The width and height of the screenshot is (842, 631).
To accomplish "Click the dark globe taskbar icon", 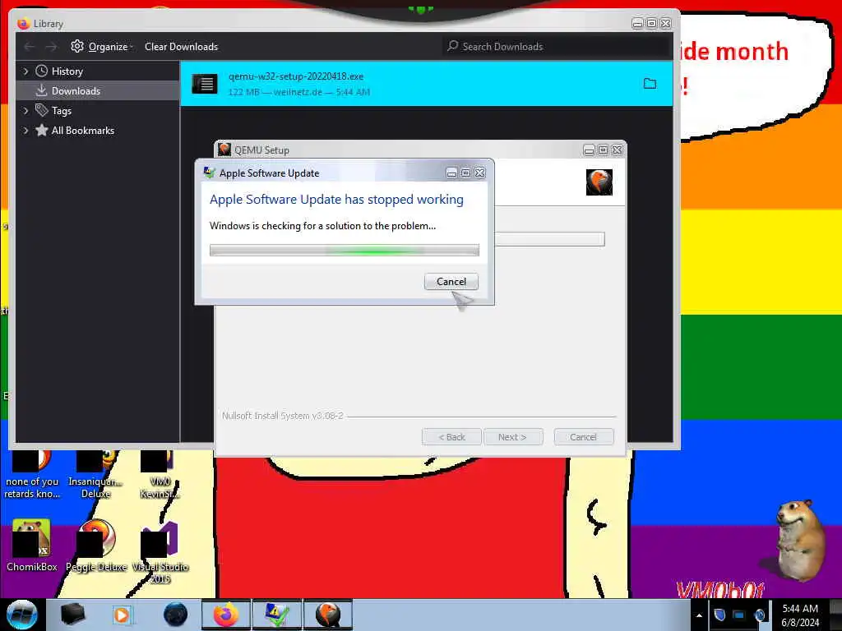I will click(175, 615).
